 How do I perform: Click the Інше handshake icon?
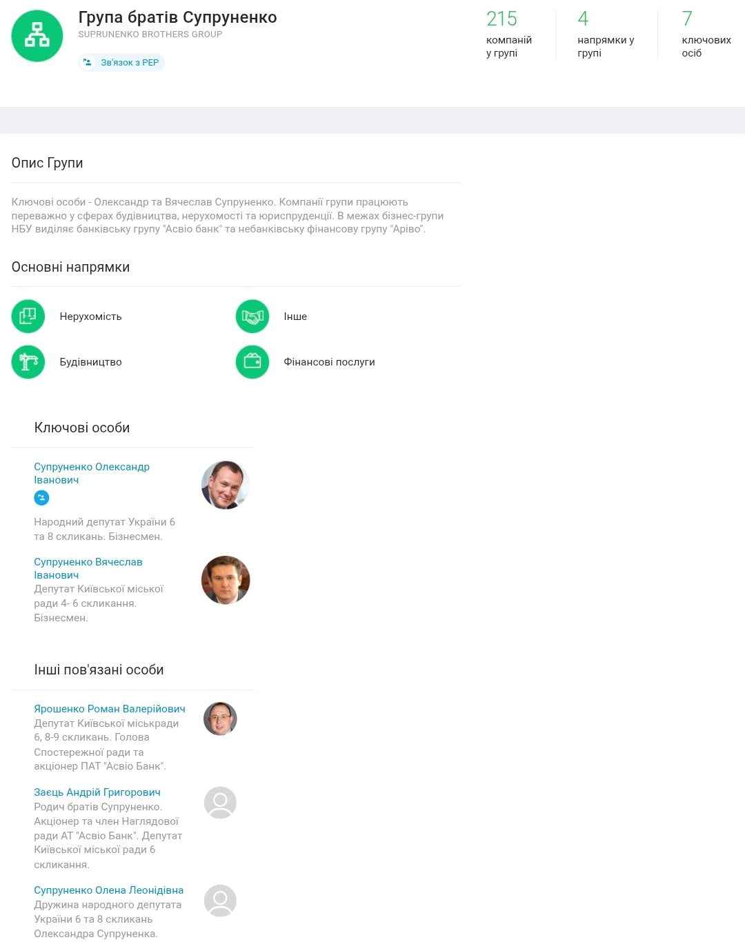pos(252,317)
